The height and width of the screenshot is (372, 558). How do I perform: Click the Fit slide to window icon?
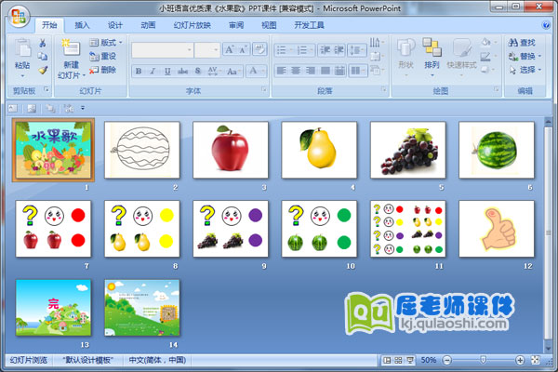coord(536,360)
